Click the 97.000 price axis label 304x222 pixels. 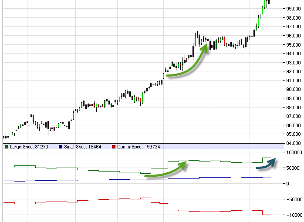pos(294,27)
